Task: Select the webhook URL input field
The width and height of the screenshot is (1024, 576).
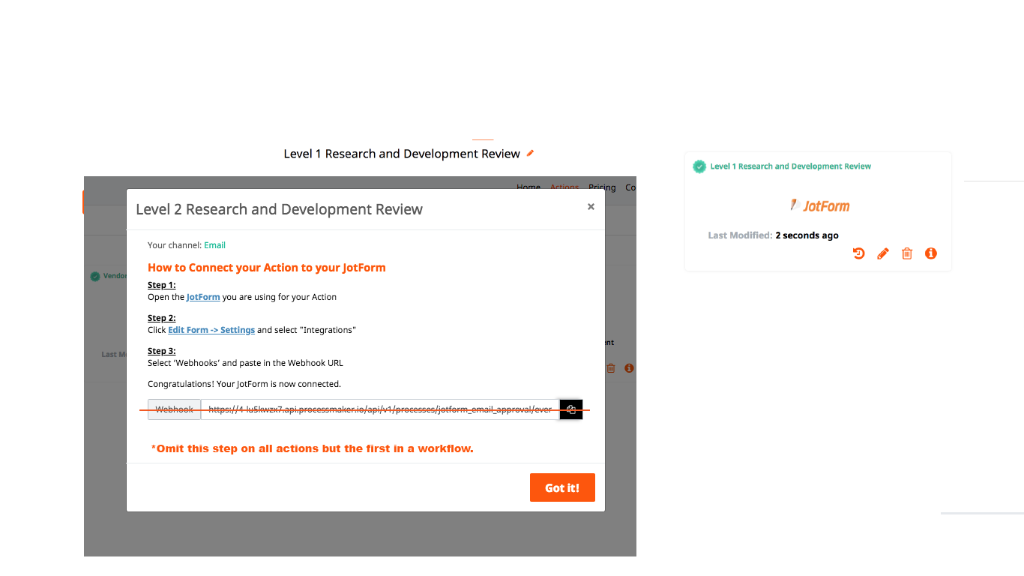Action: pyautogui.click(x=375, y=409)
